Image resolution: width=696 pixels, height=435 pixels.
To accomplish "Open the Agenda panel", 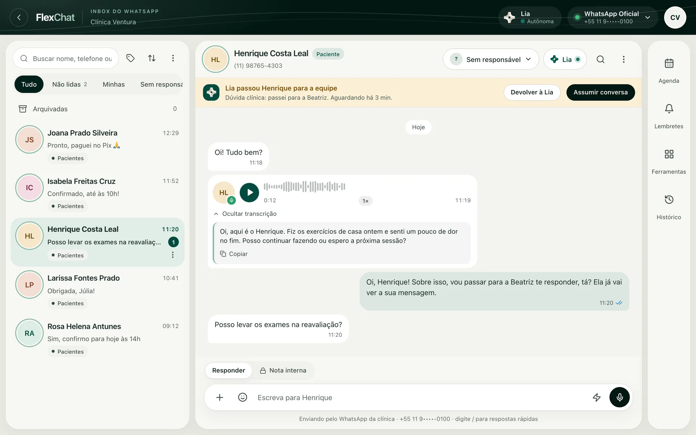I will pyautogui.click(x=669, y=71).
